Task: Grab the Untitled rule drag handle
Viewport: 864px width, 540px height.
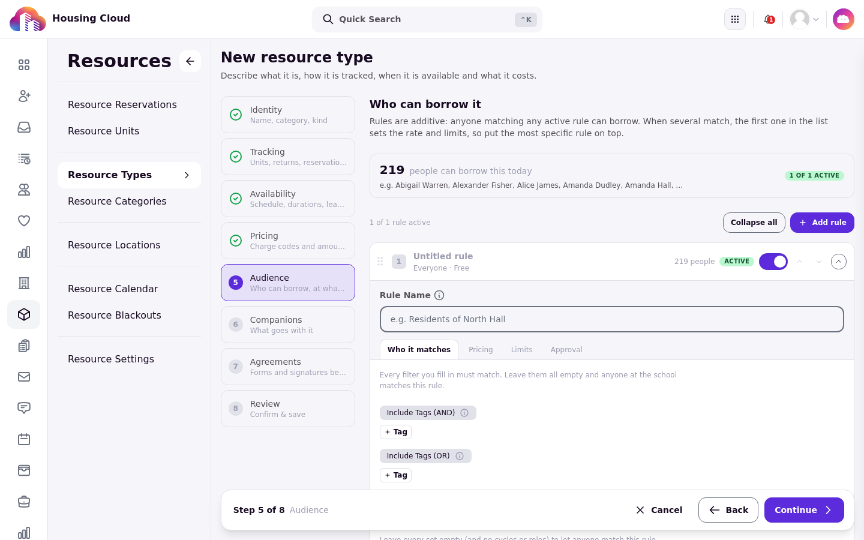Action: coord(380,262)
